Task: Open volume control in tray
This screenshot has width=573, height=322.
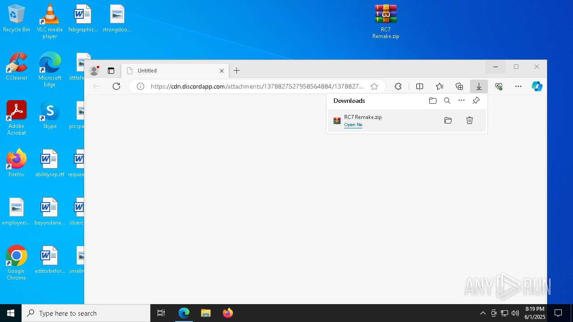Action: pos(515,313)
